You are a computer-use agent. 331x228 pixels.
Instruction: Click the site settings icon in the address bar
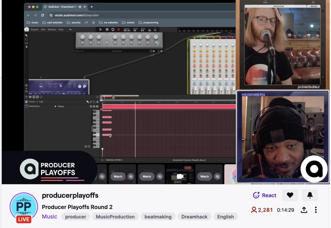point(51,15)
